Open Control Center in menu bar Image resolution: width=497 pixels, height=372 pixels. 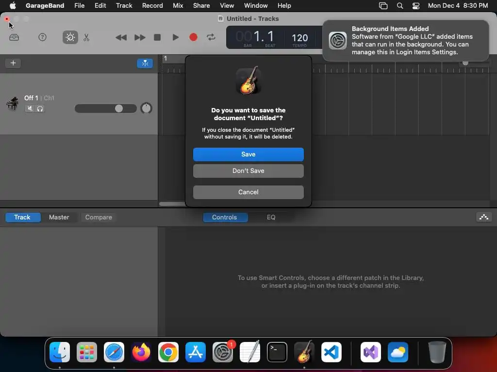pos(416,6)
